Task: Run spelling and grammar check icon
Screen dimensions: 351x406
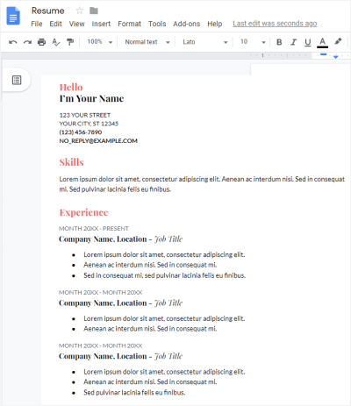Action: (x=56, y=42)
